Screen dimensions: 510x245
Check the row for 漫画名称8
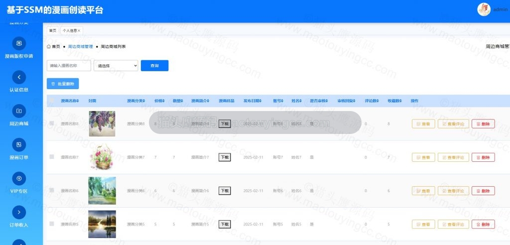(x=51, y=123)
